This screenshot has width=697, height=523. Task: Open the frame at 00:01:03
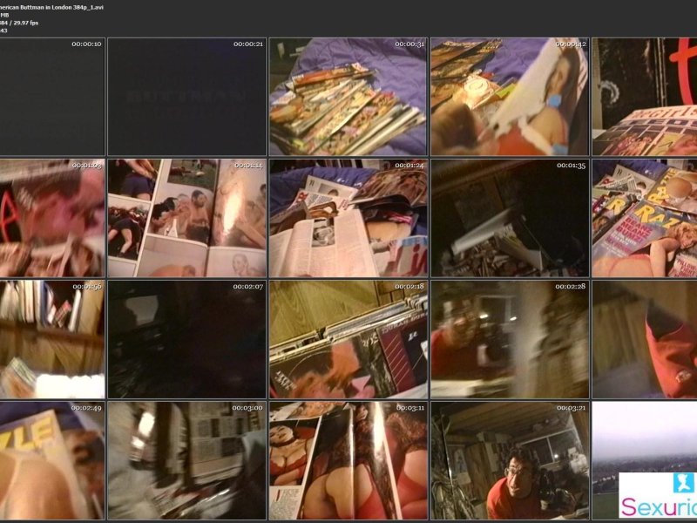point(52,218)
